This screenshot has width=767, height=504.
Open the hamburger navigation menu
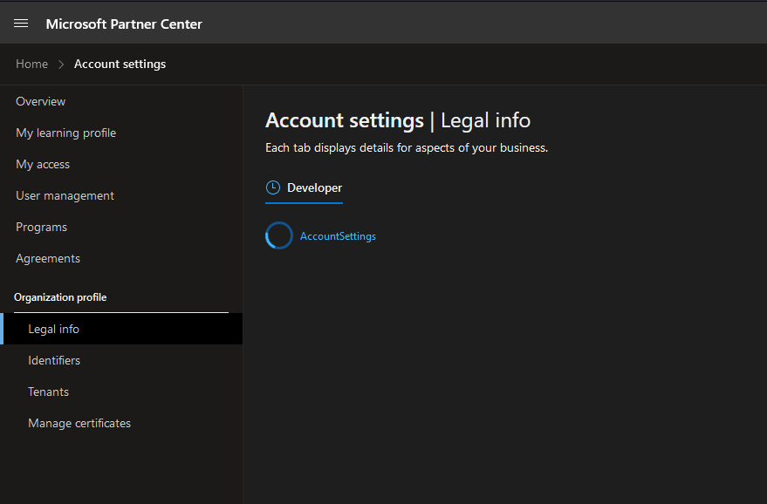click(x=21, y=24)
